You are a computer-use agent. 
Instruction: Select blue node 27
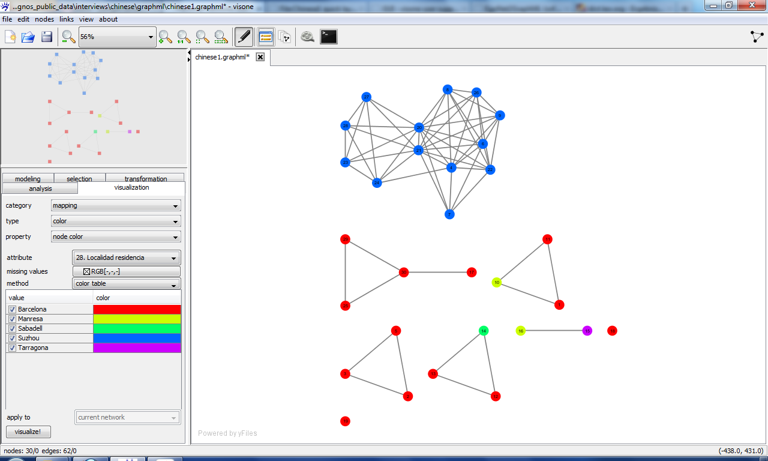(x=367, y=97)
